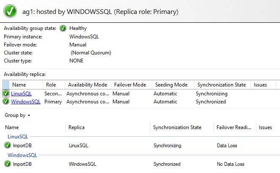Viewport: 280px width, 173px height.
Task: Collapse the LinuxSQL group header
Action: 18,137
